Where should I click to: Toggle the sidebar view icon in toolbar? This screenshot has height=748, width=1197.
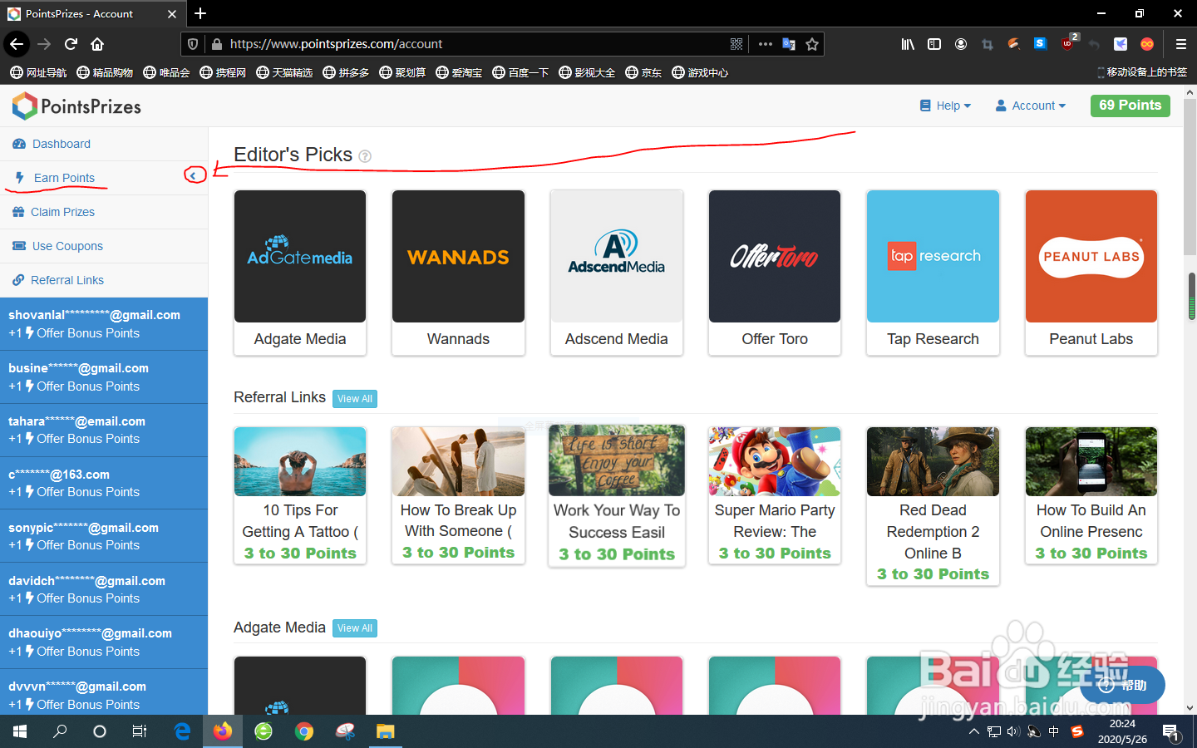click(934, 44)
